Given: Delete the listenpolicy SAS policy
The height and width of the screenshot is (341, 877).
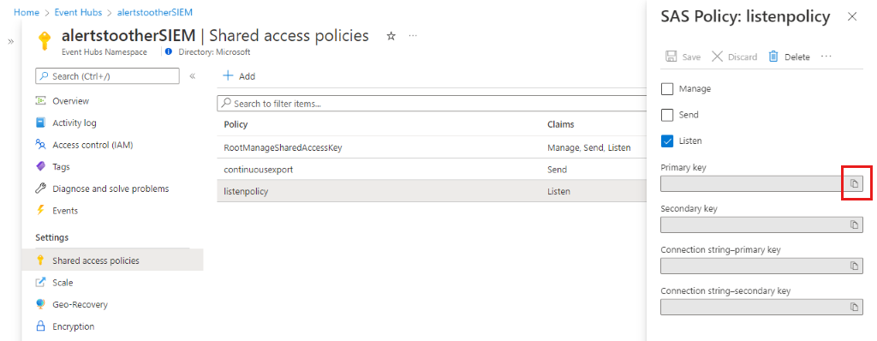Looking at the screenshot, I should tap(789, 57).
